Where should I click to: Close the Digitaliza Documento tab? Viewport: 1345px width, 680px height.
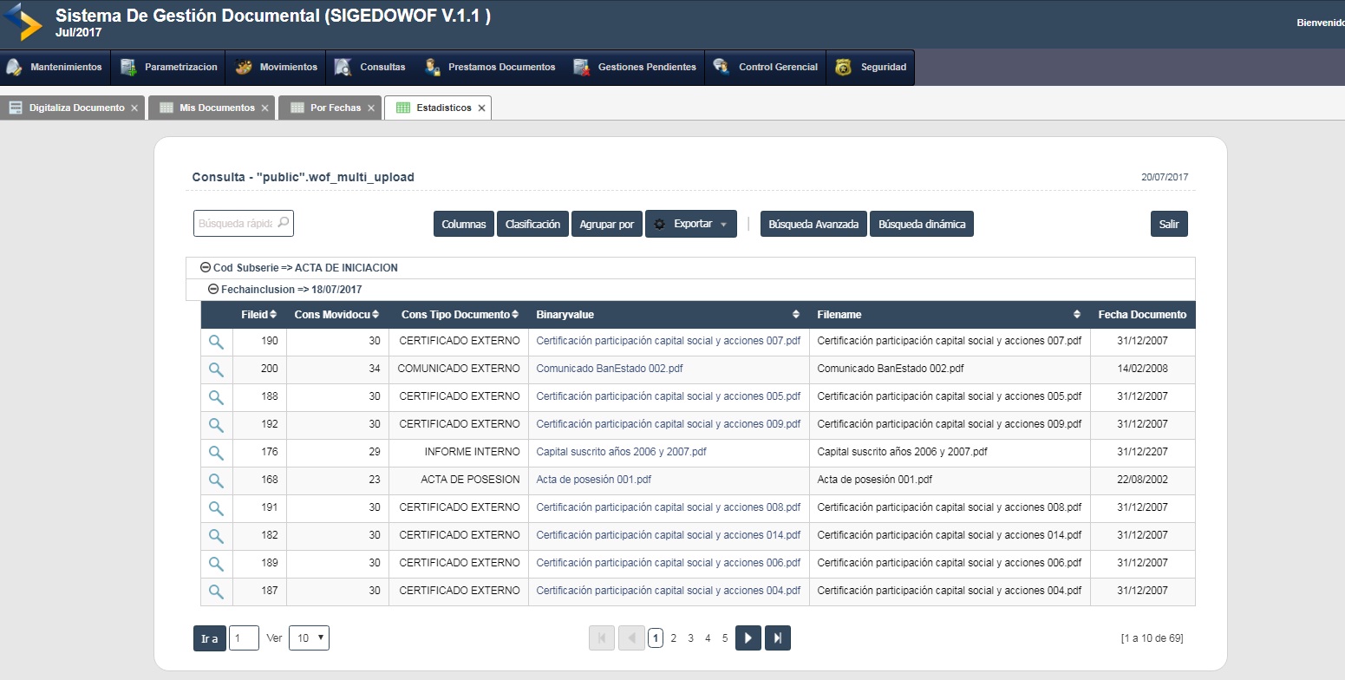coord(134,108)
